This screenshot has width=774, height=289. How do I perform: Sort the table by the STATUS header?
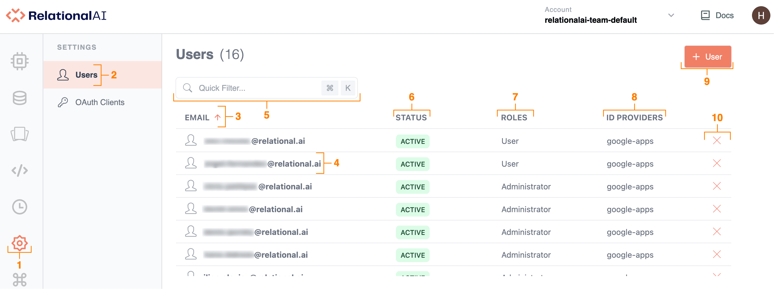(411, 117)
